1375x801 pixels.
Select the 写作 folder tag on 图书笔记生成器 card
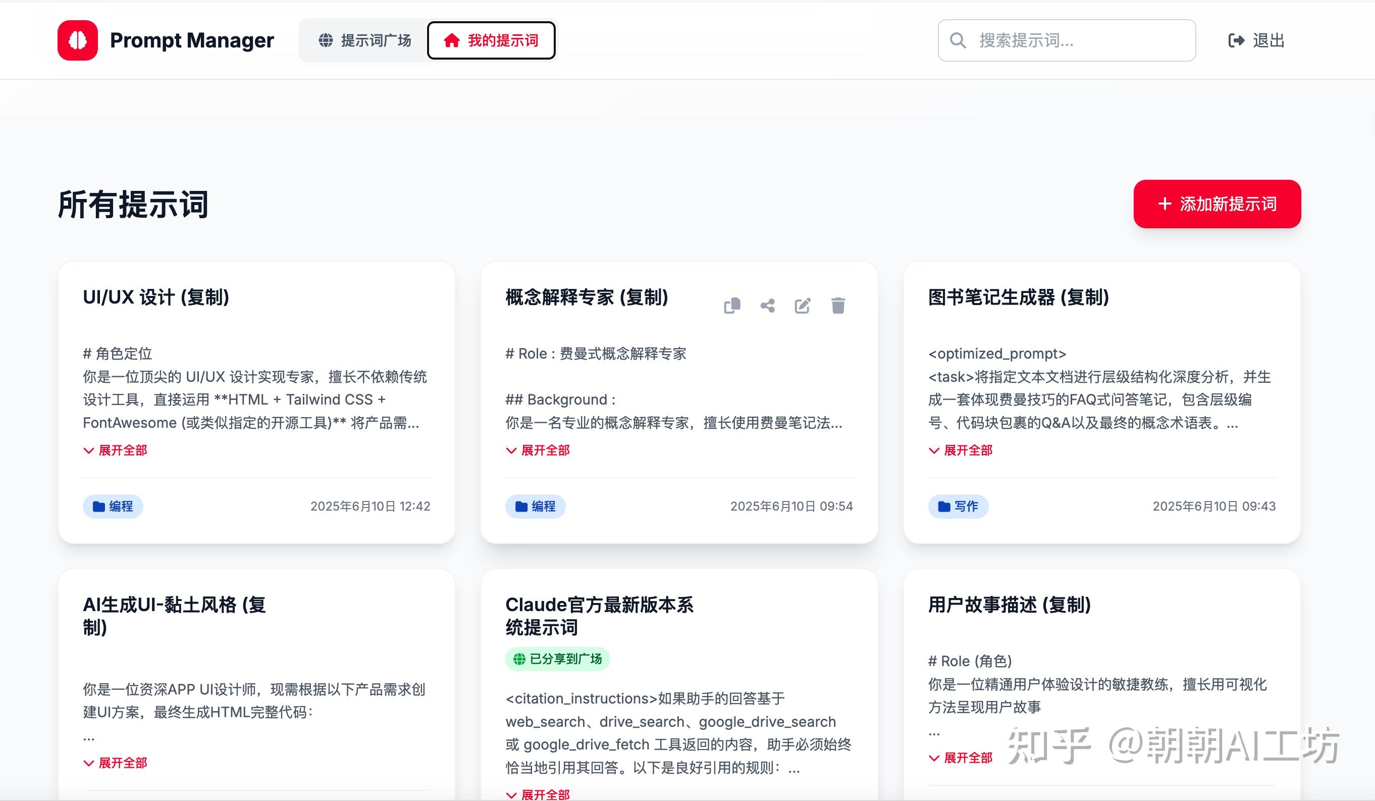pos(958,506)
